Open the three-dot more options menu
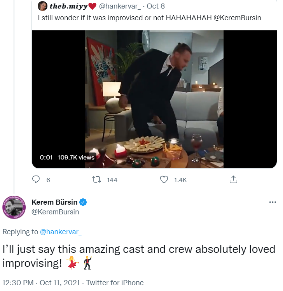 tap(273, 202)
